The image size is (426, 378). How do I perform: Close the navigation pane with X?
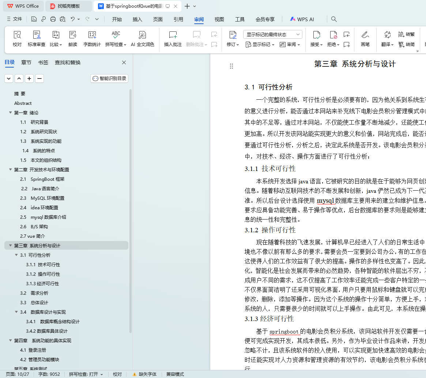[x=124, y=62]
